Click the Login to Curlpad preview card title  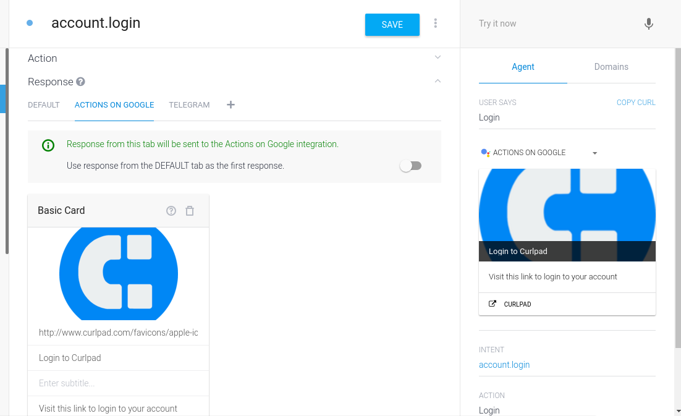518,252
